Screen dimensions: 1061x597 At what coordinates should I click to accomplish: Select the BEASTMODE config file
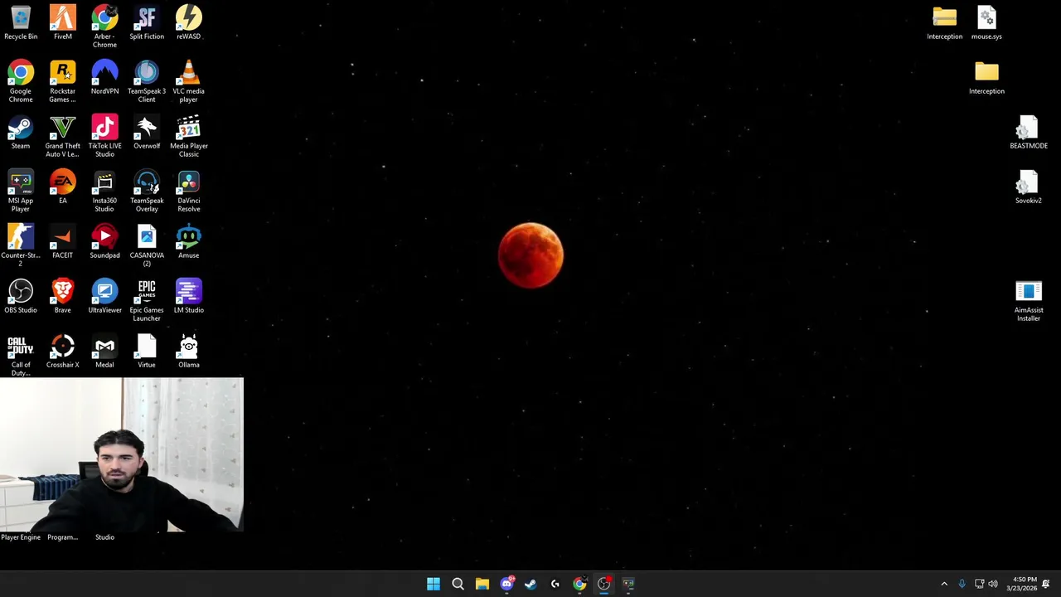(1029, 132)
